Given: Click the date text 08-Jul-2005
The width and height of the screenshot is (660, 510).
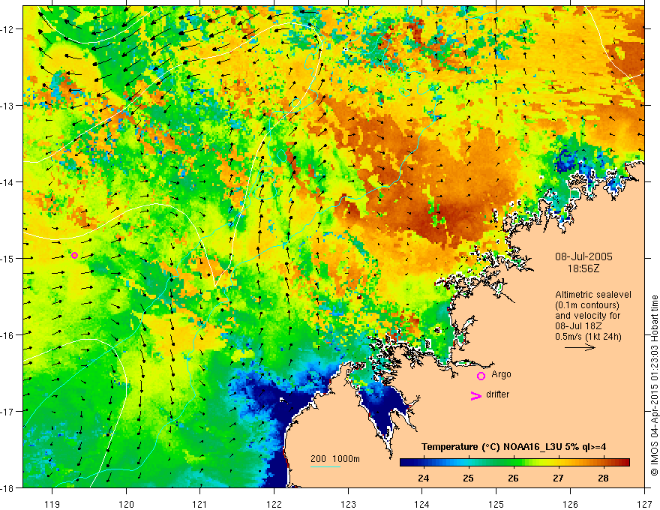Looking at the screenshot, I should coord(583,256).
